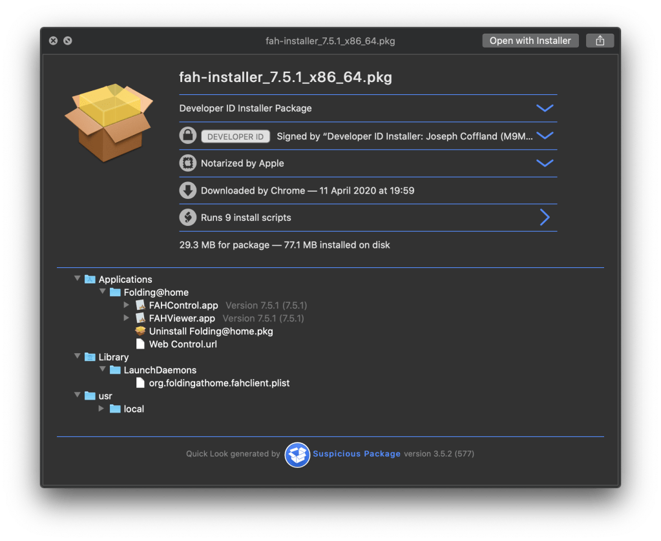Click the download arrow icon
This screenshot has width=661, height=541.
pos(187,190)
